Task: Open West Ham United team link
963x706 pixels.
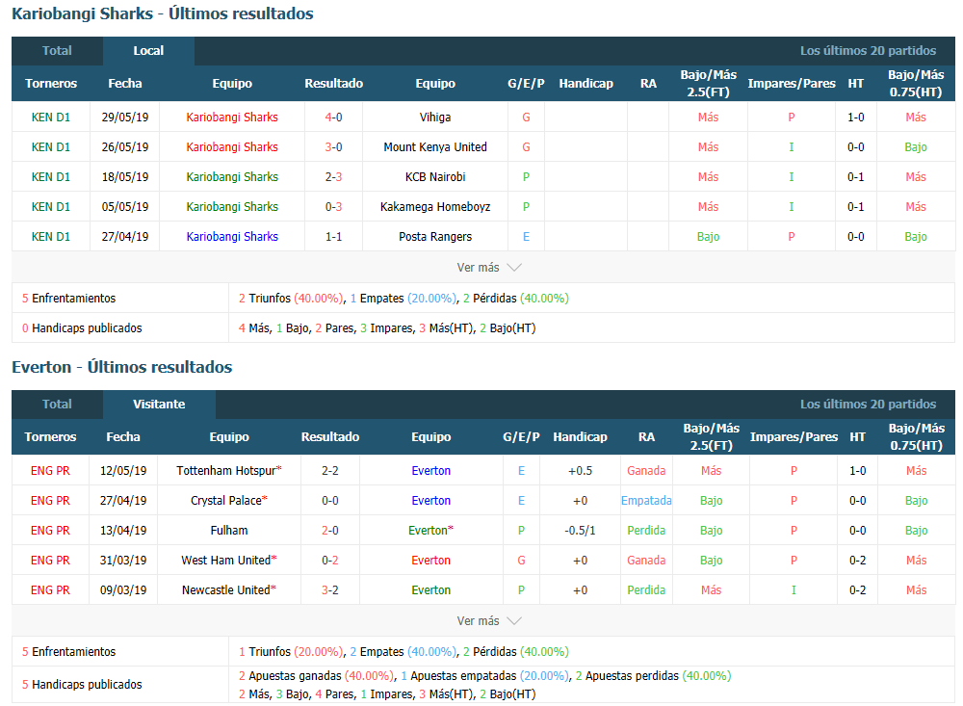Action: click(x=228, y=561)
